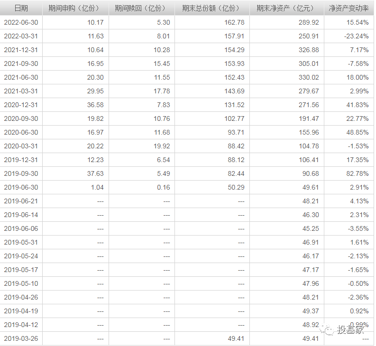Select the date cell 2021-12-31
Viewport: 376px width, 346px height.
[x=21, y=50]
